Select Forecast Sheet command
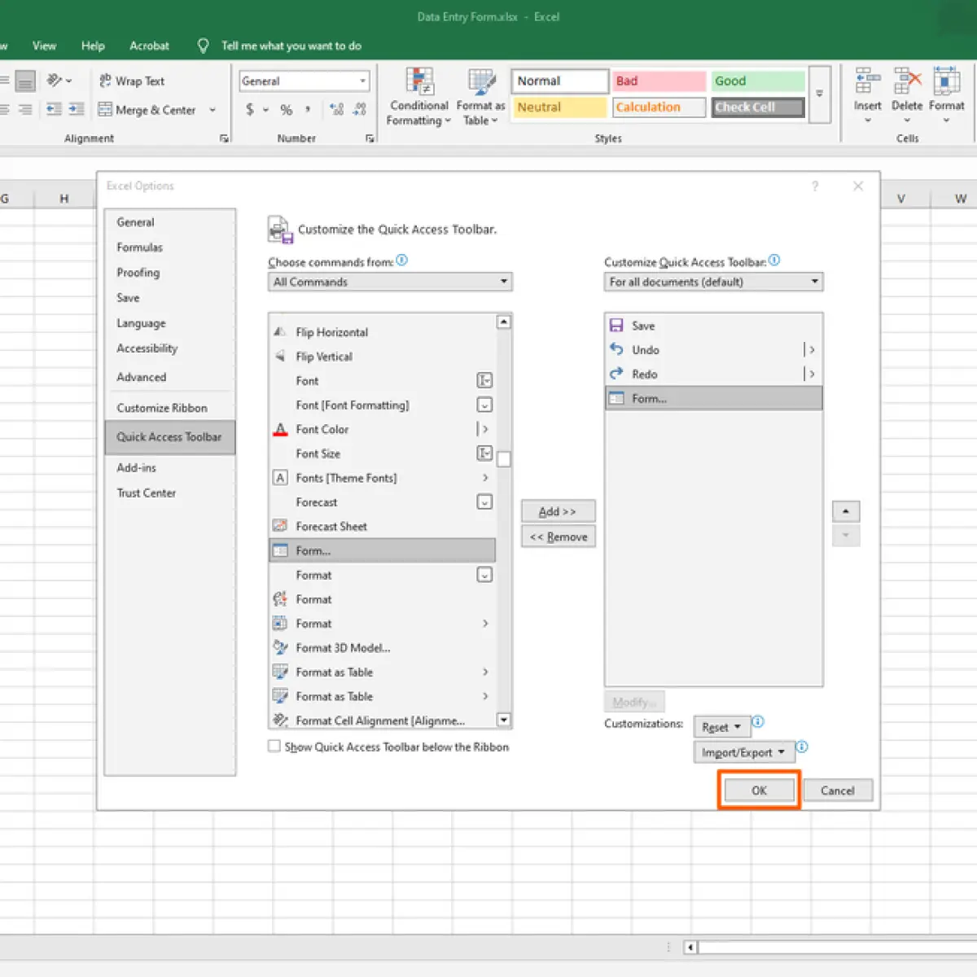977x977 pixels. (382, 527)
